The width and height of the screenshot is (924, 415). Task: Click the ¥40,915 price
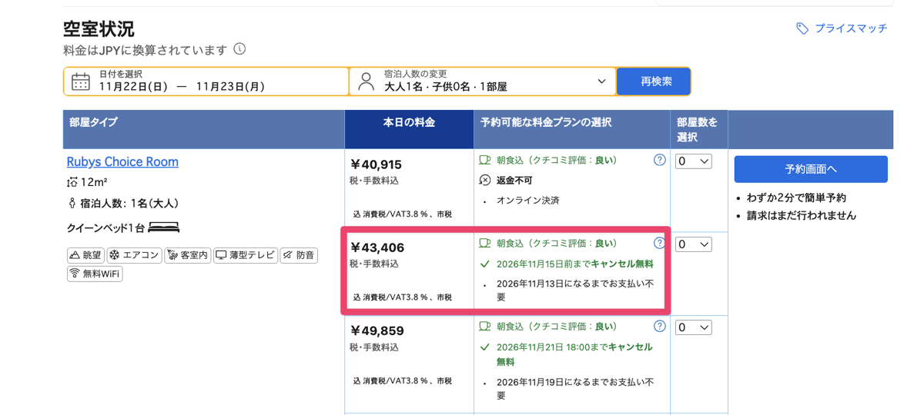(x=377, y=164)
